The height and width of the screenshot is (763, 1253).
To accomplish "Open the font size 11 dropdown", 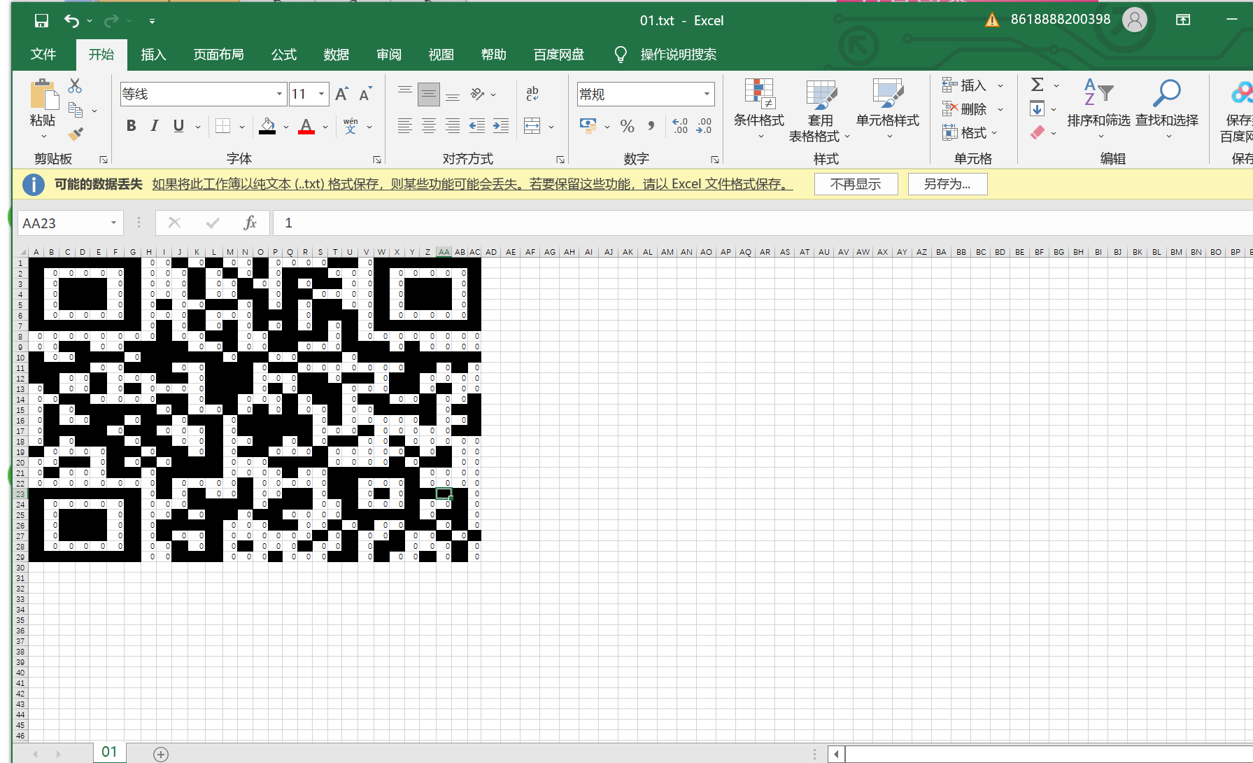I will (x=321, y=94).
